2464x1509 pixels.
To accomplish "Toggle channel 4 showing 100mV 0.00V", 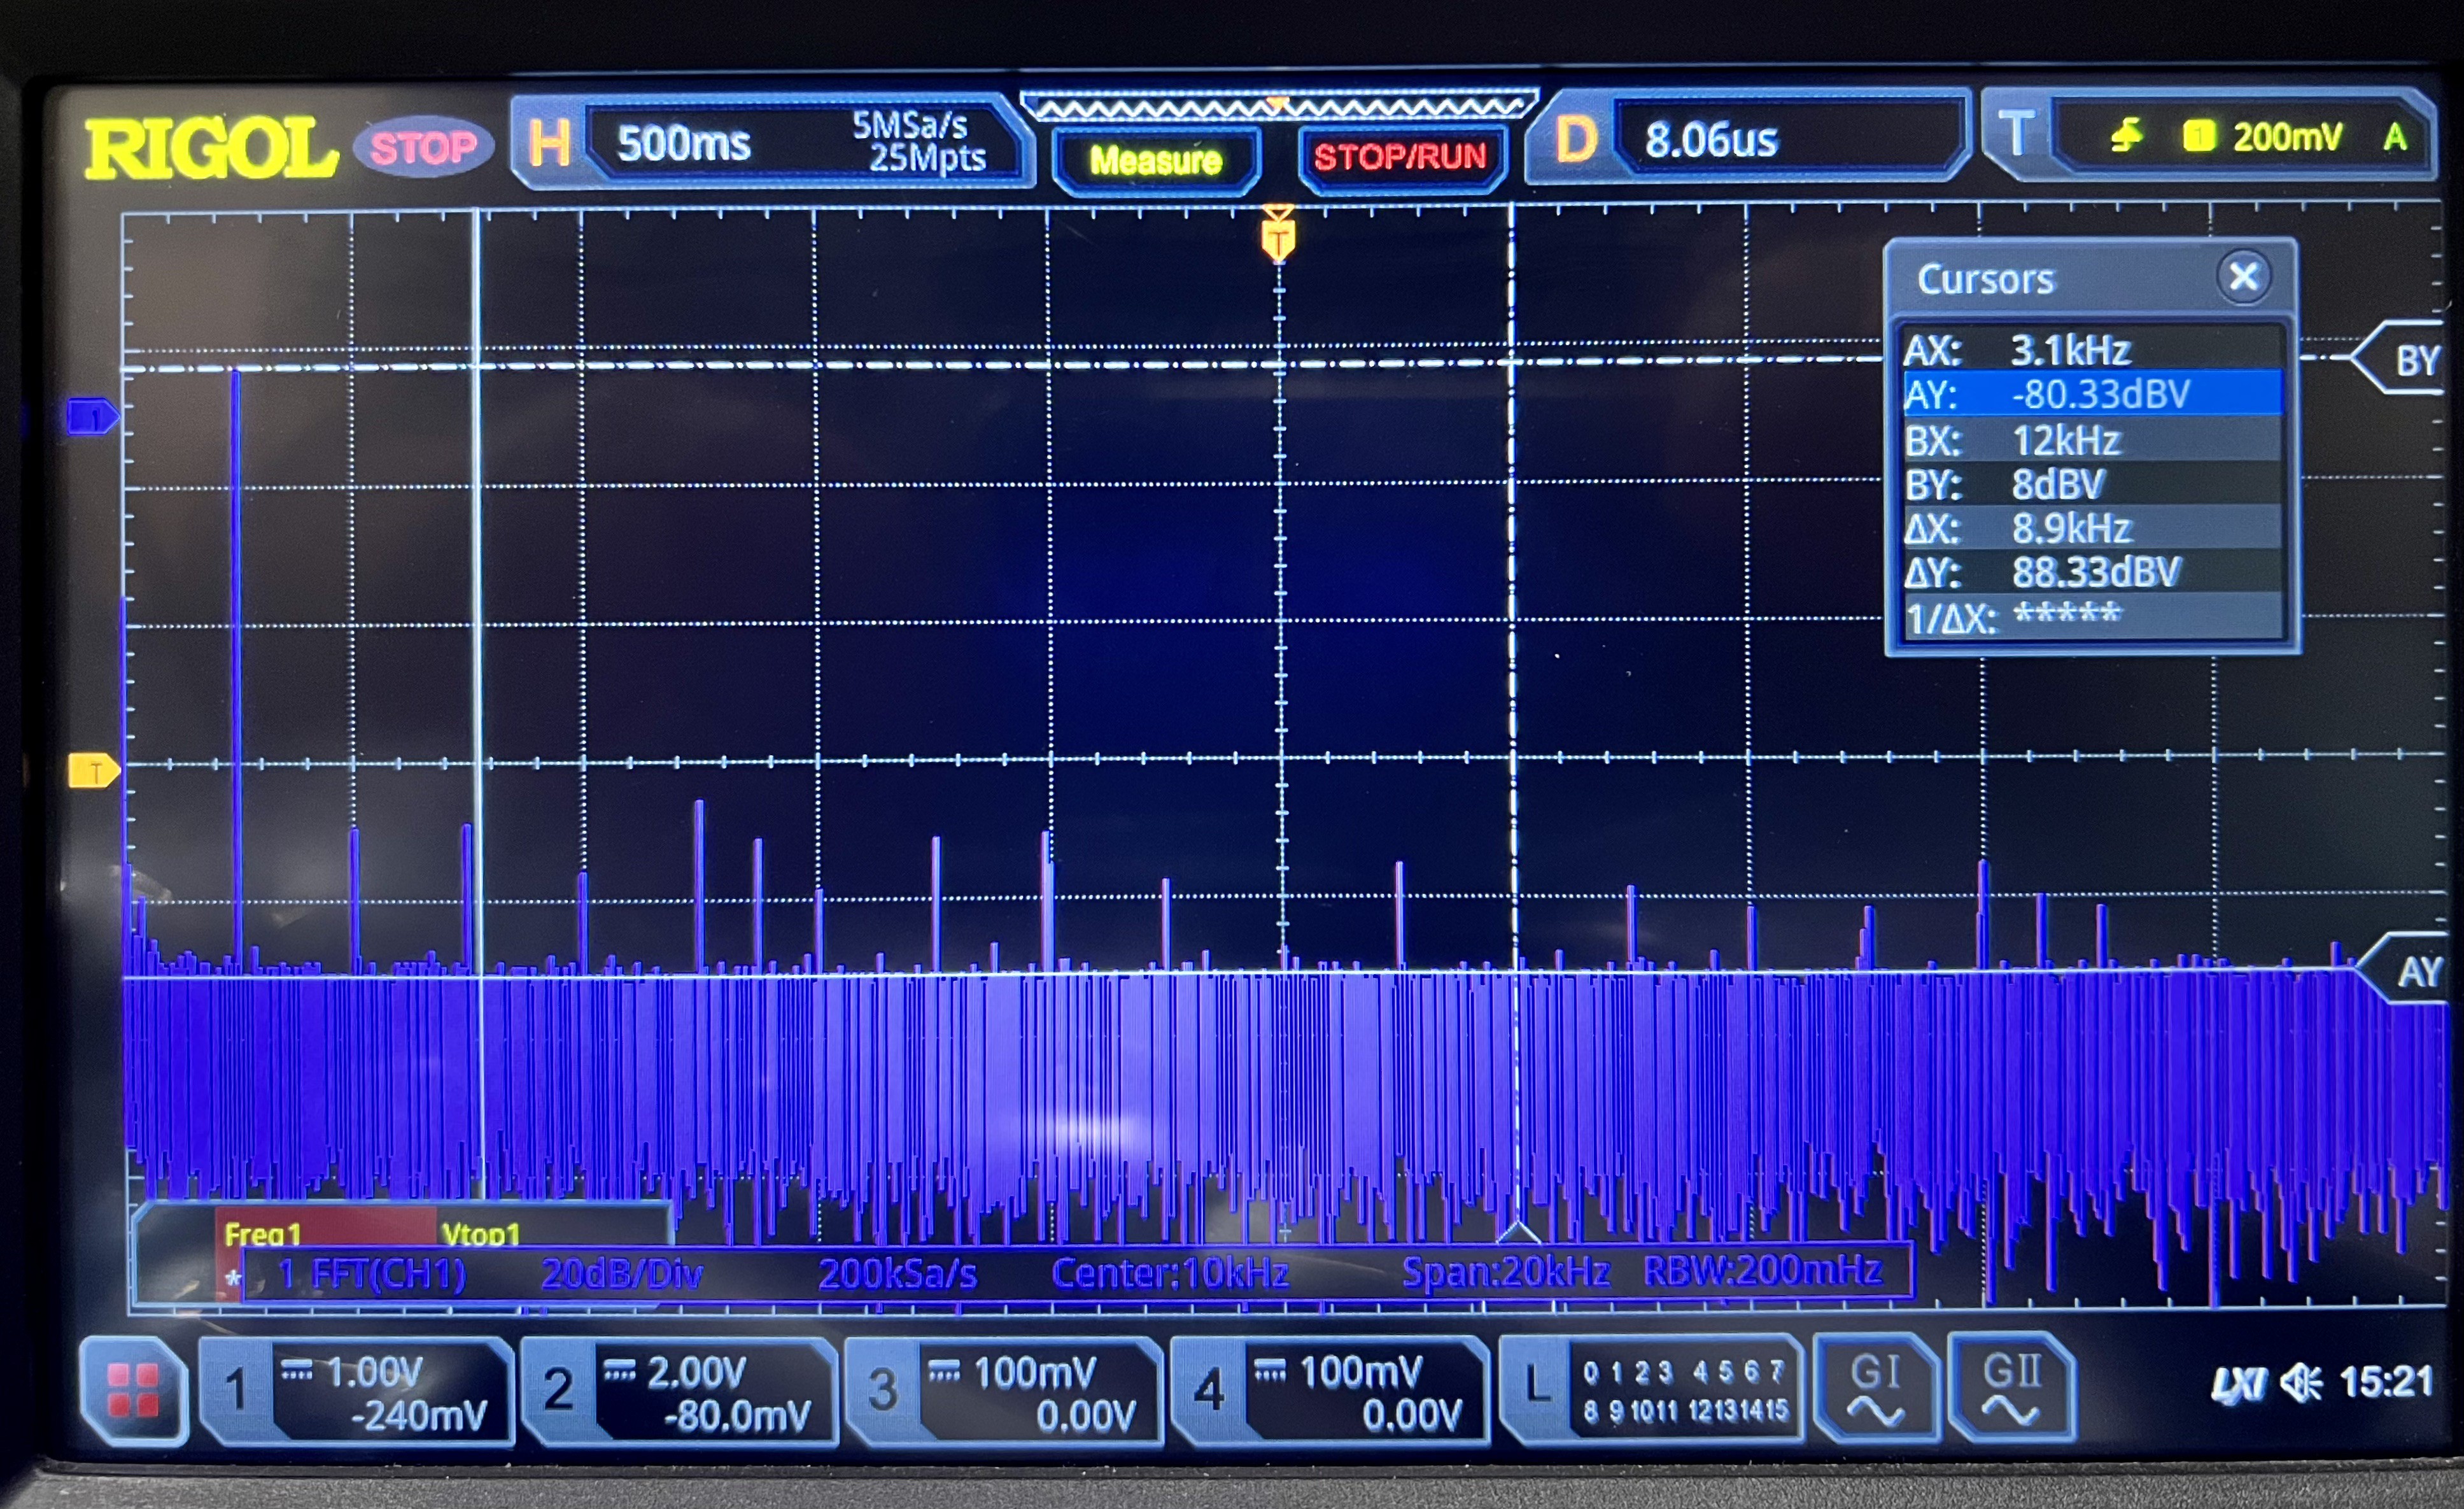I will point(1329,1392).
